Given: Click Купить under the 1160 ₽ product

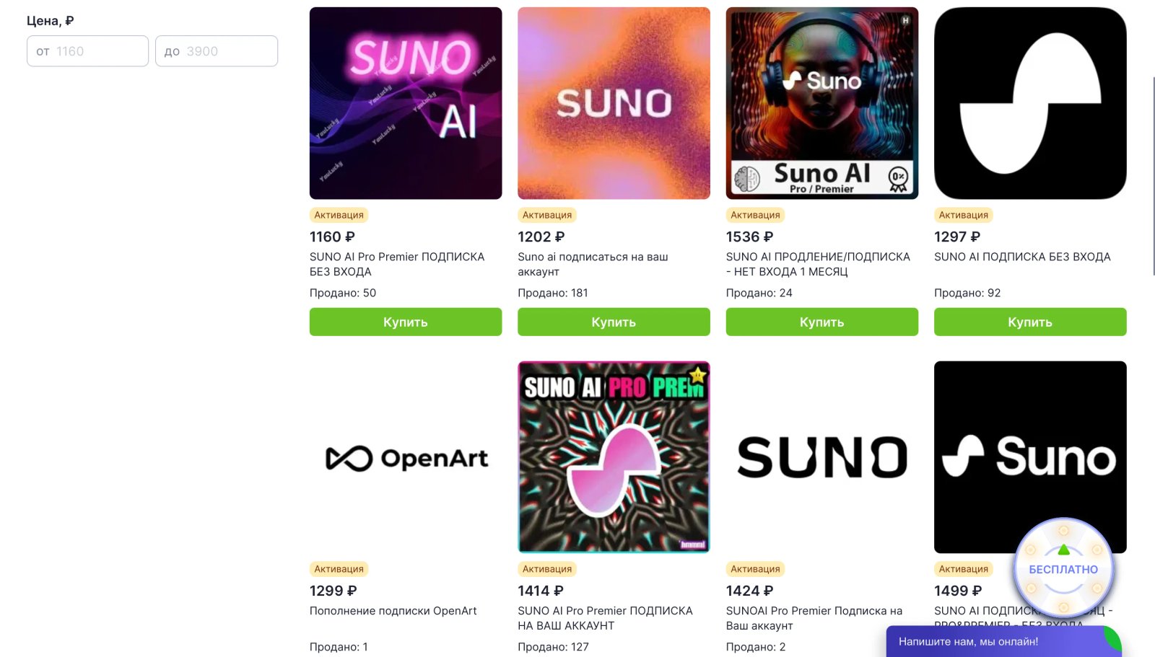Looking at the screenshot, I should [x=405, y=322].
